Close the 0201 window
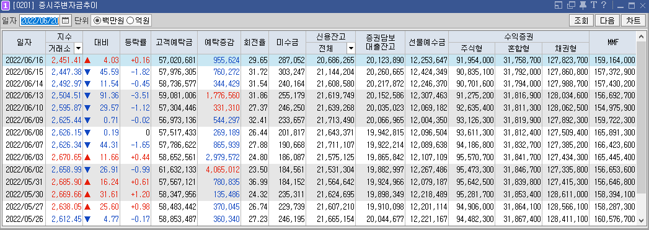This screenshot has width=649, height=230. click(x=642, y=6)
